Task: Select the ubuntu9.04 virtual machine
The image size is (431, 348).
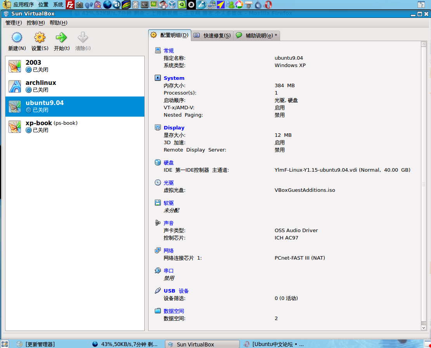Action: click(75, 107)
